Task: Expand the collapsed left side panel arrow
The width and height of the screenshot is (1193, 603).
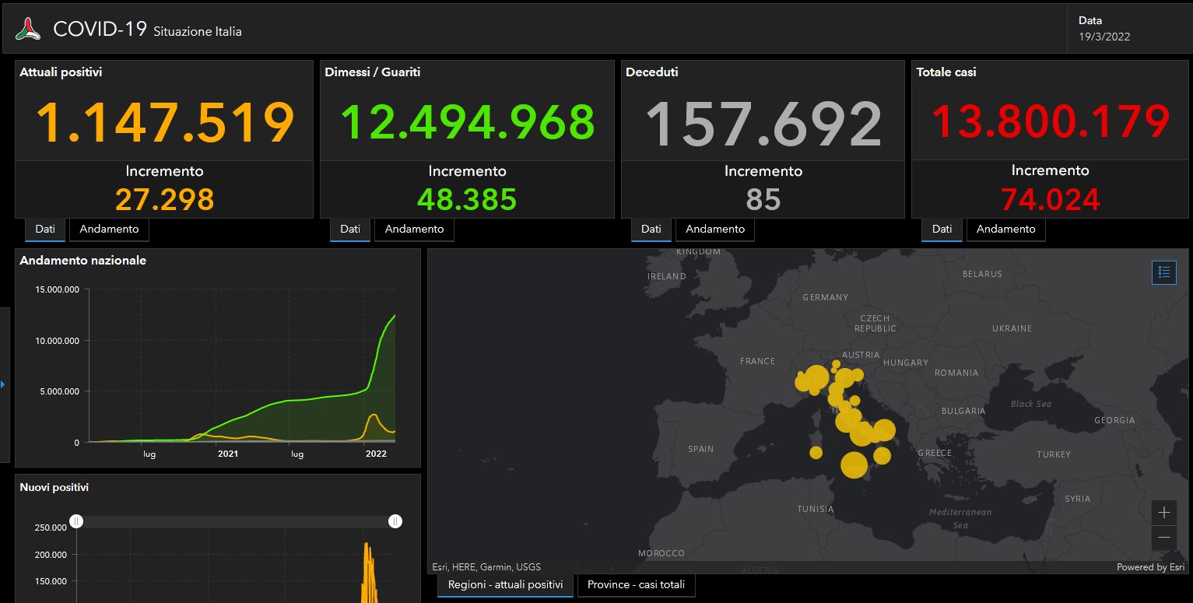Action: 3,384
